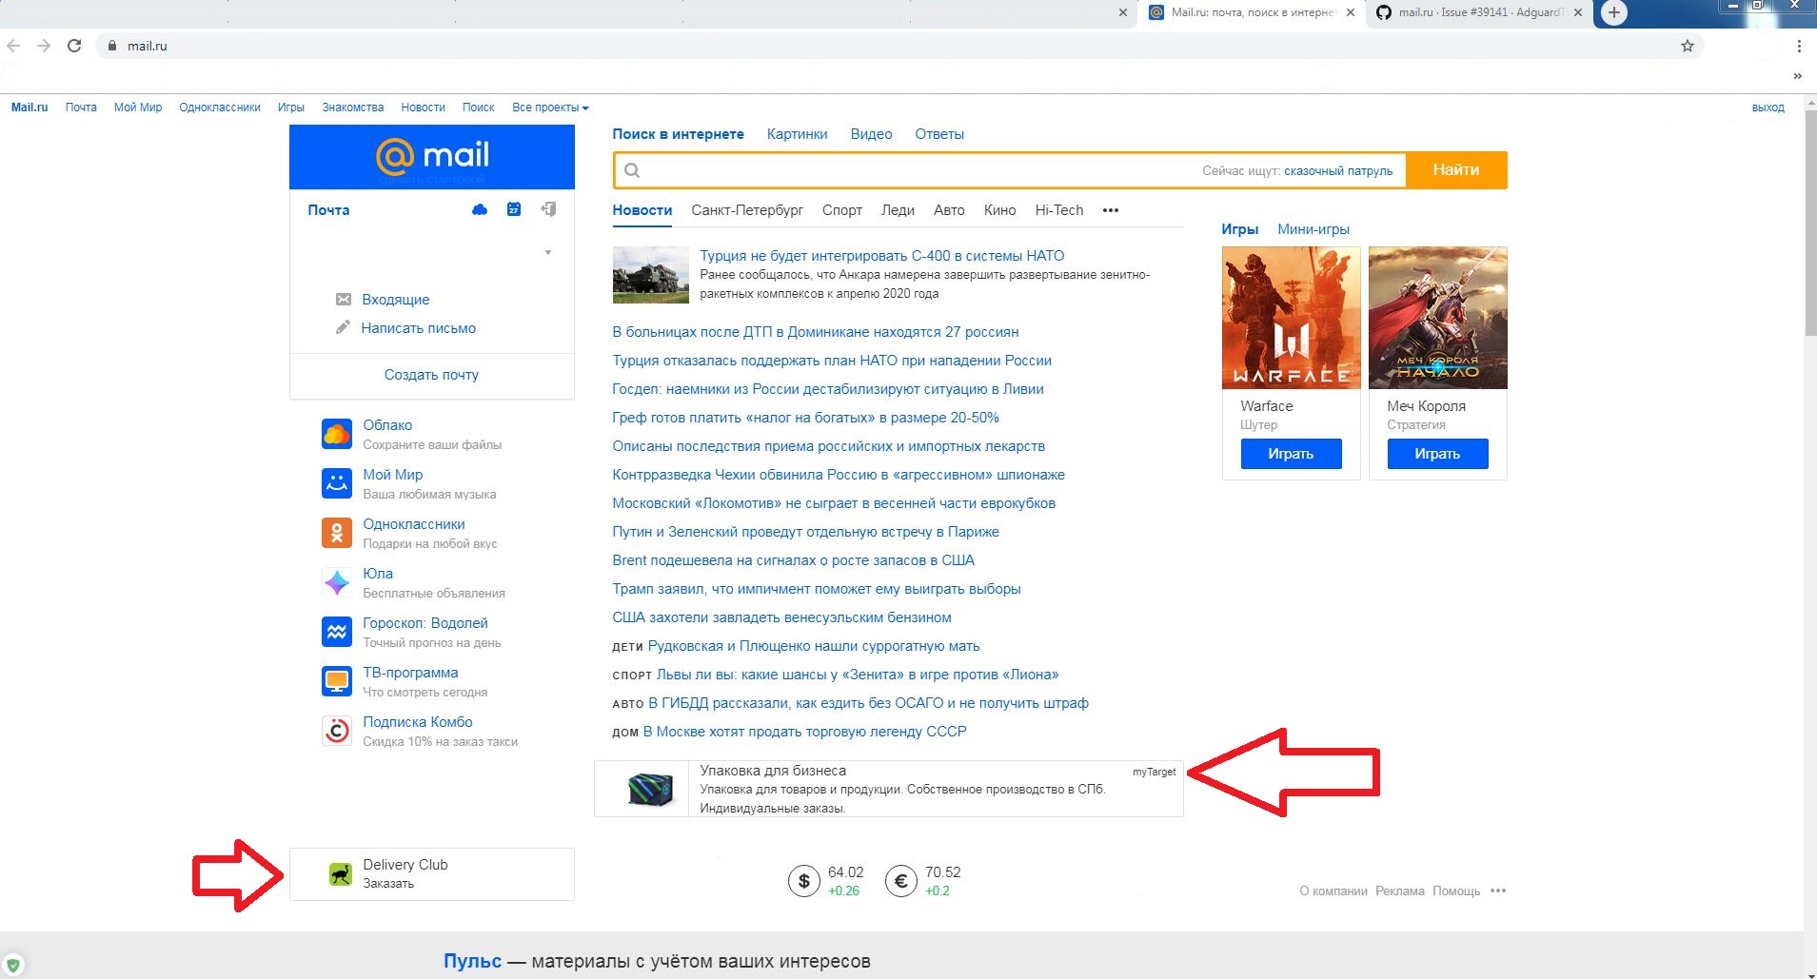
Task: Open the Написать письмо link
Action: [x=419, y=327]
